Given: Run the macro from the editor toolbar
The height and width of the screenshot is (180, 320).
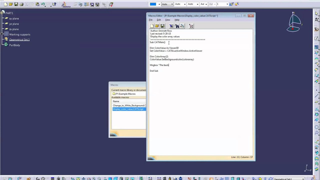Looking at the screenshot, I should (171, 26).
